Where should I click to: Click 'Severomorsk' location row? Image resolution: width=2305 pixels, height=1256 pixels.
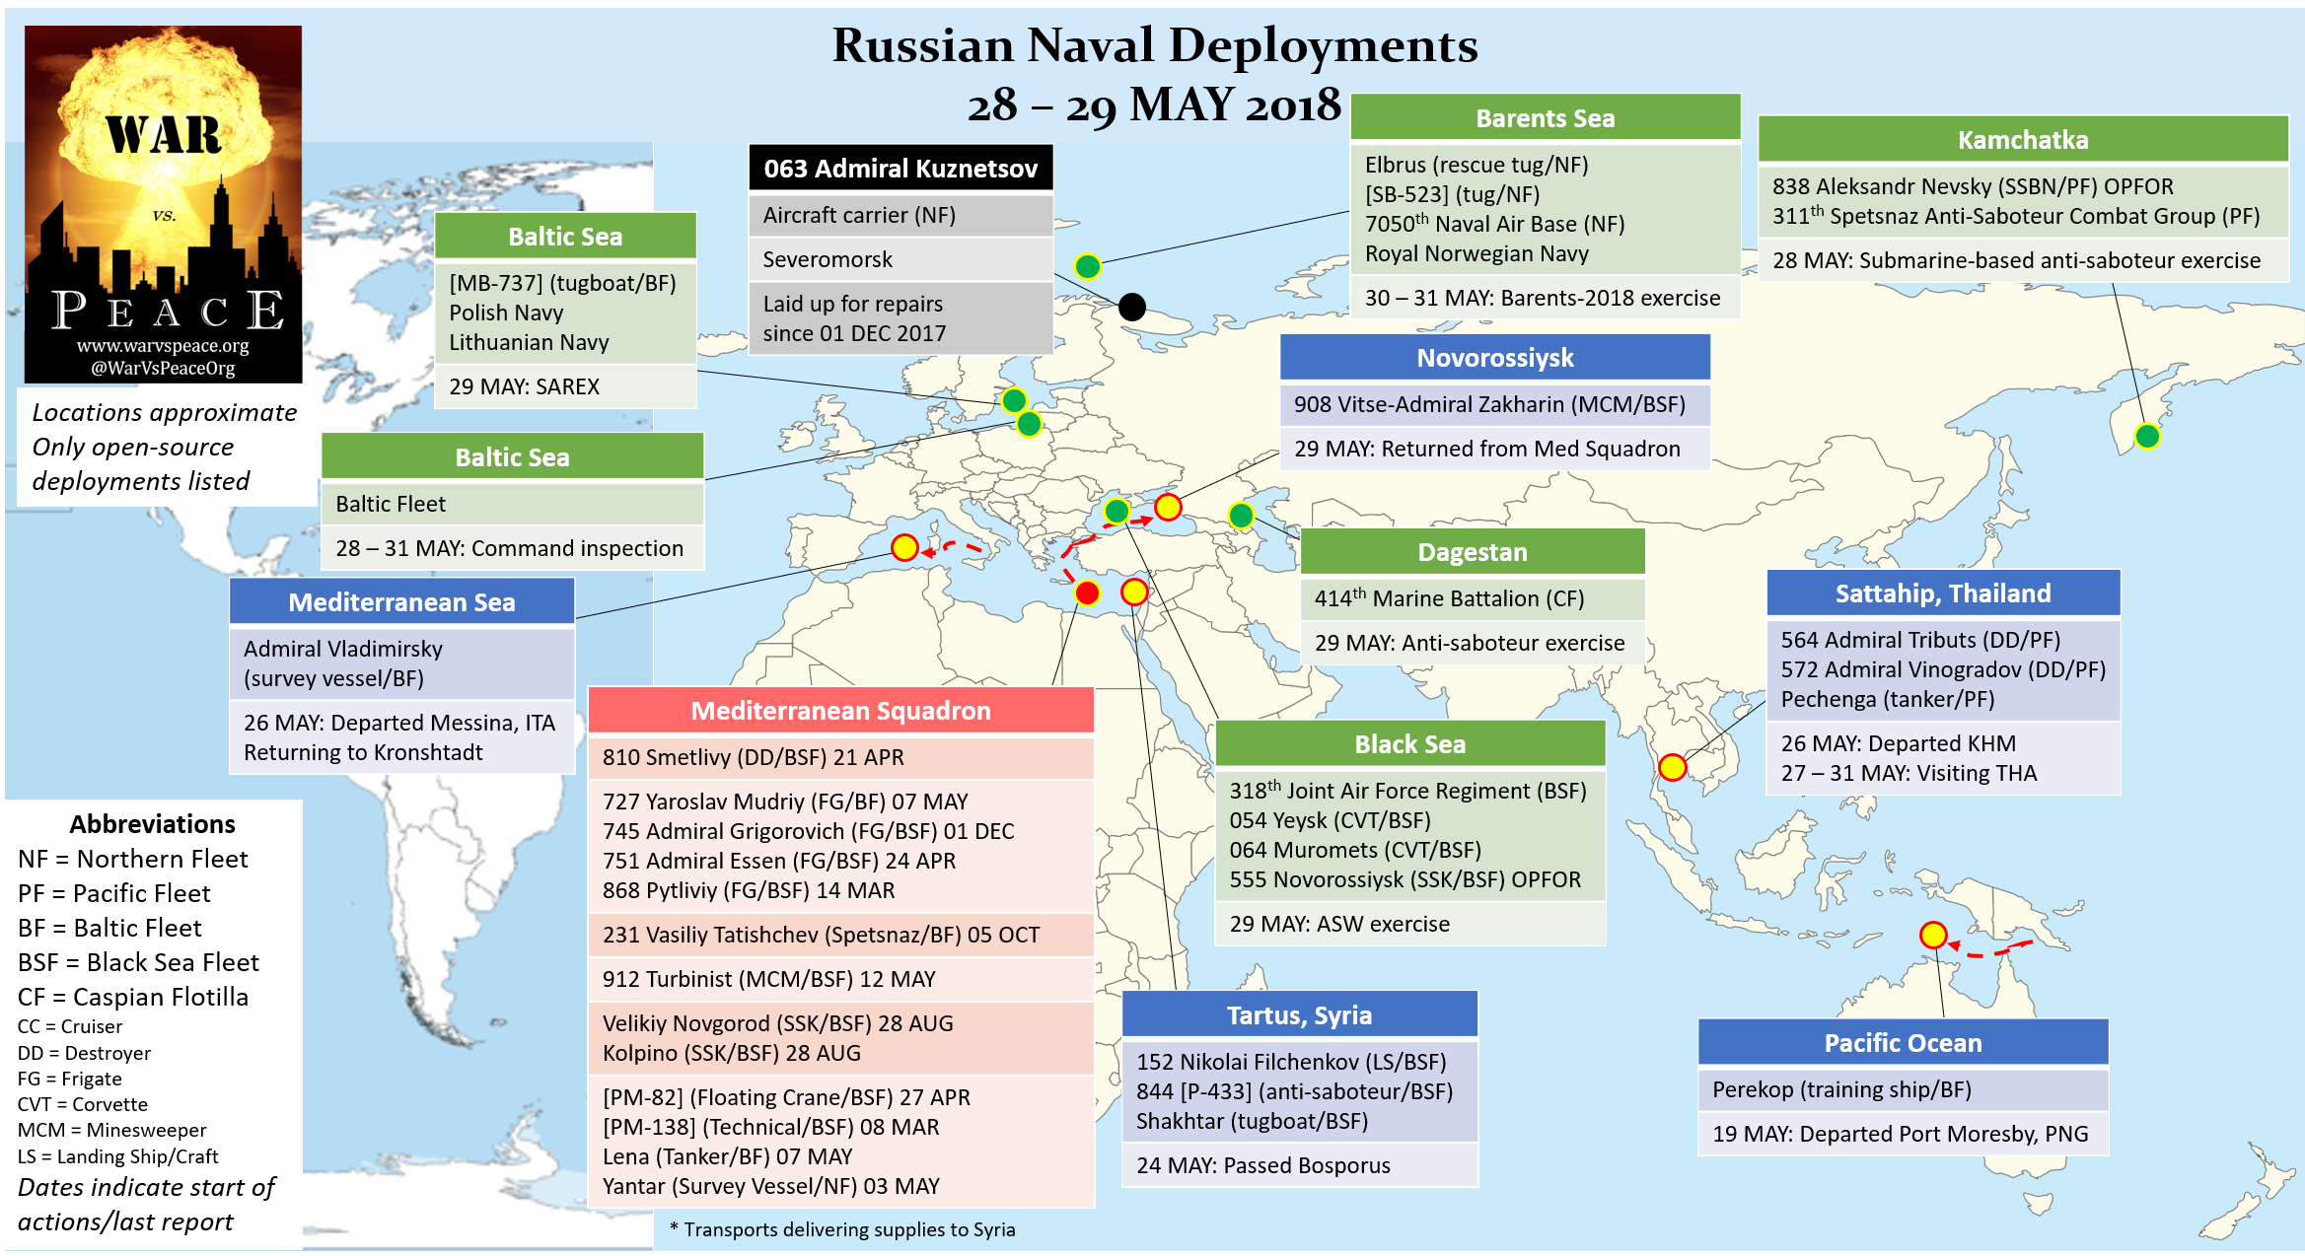point(900,259)
